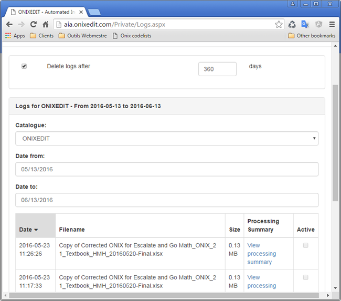Maximize the Chrome window
This screenshot has height=301, width=341.
click(x=316, y=4)
